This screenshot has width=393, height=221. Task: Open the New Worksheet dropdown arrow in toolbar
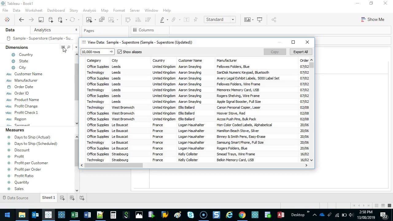coord(95,20)
